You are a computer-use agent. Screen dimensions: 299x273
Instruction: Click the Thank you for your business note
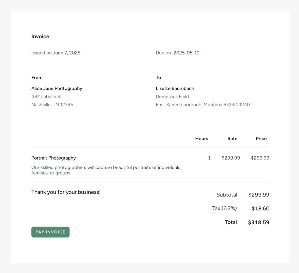[x=66, y=192]
